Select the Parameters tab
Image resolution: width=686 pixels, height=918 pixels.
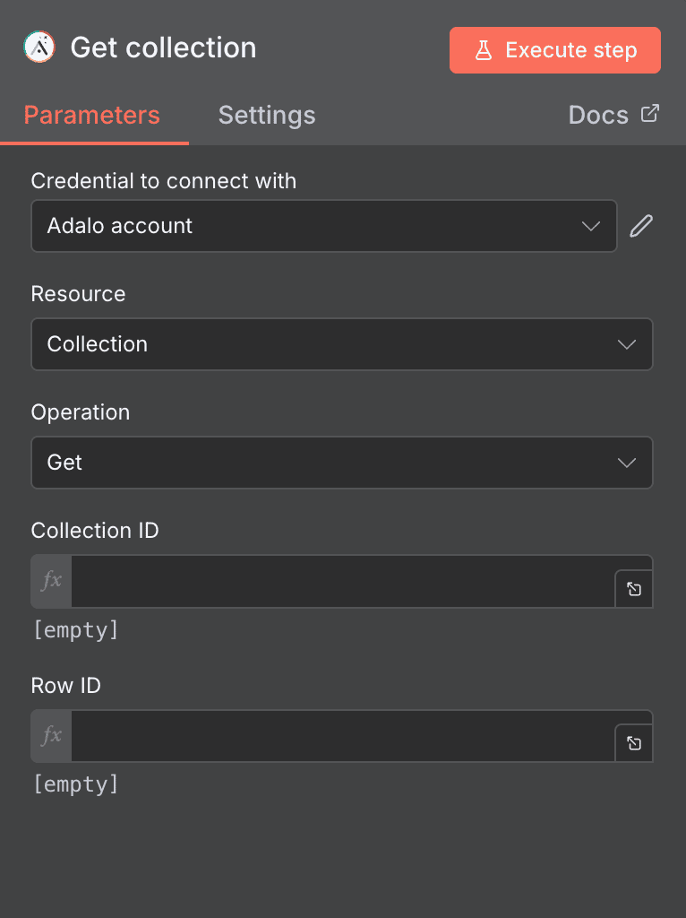coord(91,115)
